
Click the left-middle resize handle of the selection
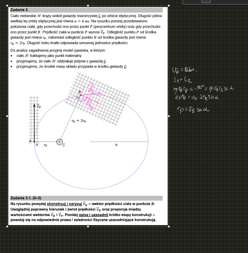click(7, 116)
